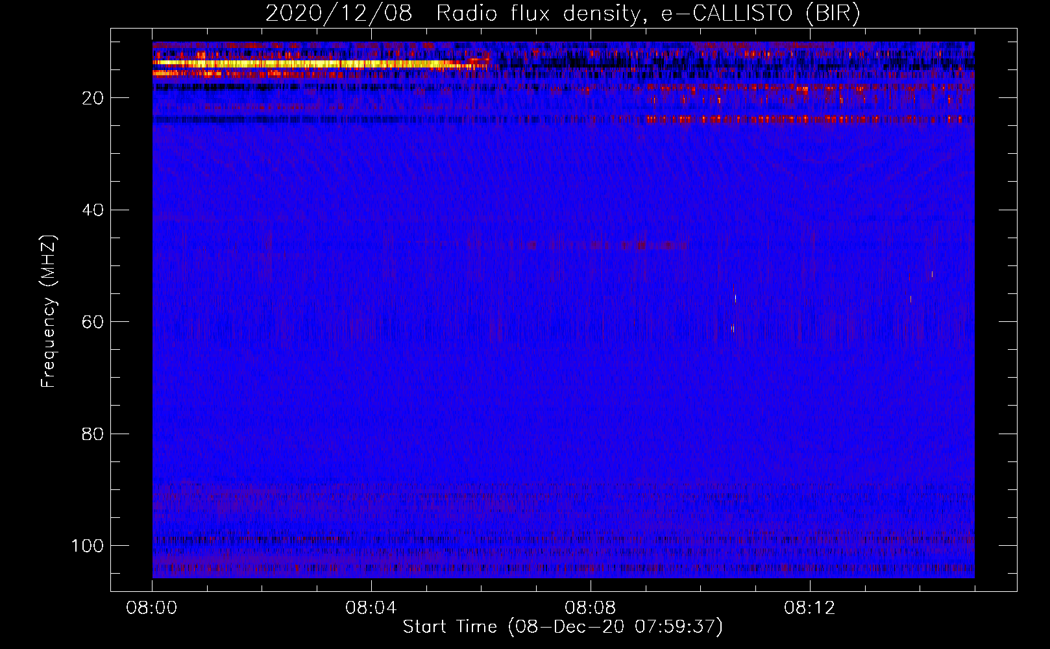The image size is (1050, 649).
Task: Click the 08:12 time tick label
Action: 810,608
